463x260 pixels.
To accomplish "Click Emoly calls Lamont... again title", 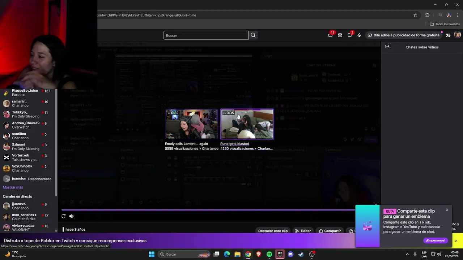I will click(x=186, y=144).
